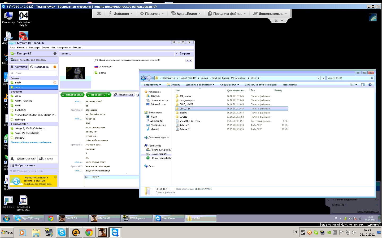This screenshot has width=382, height=238.
Task: Click Поделиться button in Skype
Action: coord(124,95)
